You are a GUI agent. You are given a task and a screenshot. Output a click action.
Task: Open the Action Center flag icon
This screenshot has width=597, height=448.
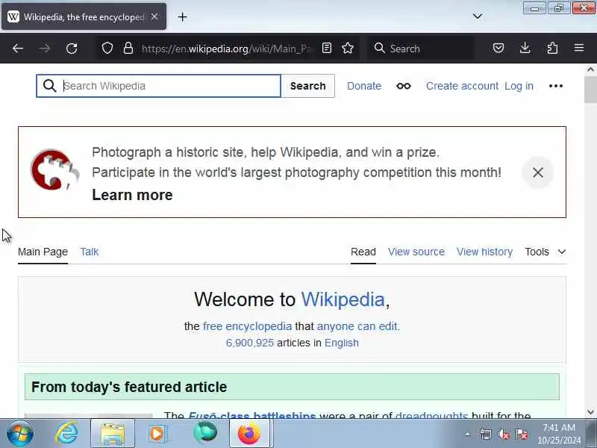[x=522, y=435]
